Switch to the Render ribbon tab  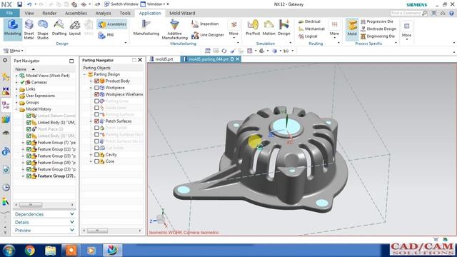[x=49, y=13]
